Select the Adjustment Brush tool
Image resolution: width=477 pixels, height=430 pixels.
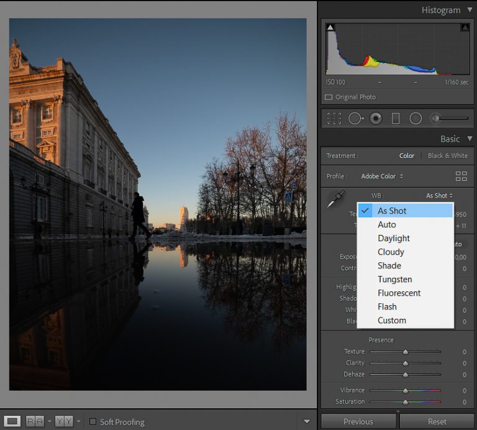click(450, 119)
